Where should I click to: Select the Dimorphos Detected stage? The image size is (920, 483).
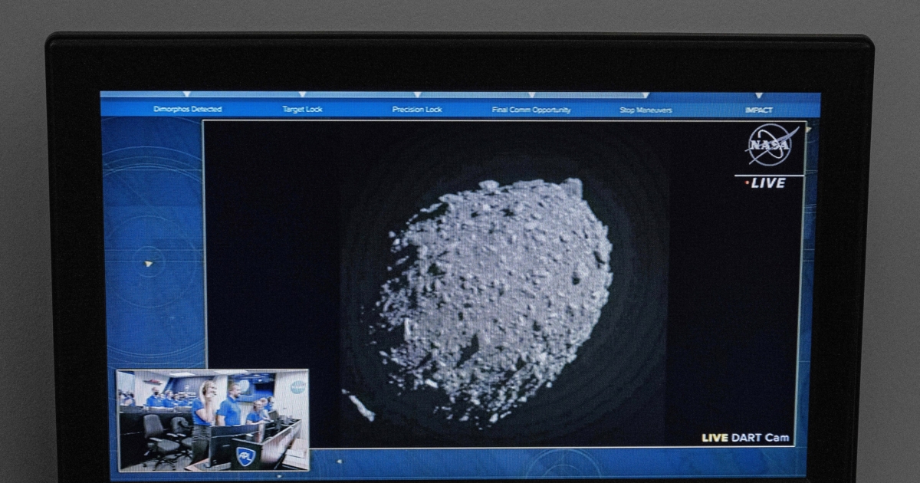click(x=188, y=109)
